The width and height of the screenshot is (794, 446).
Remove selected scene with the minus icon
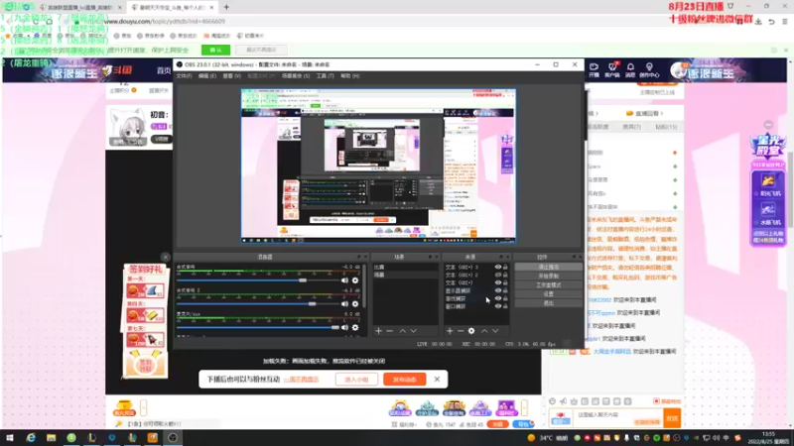pos(389,331)
